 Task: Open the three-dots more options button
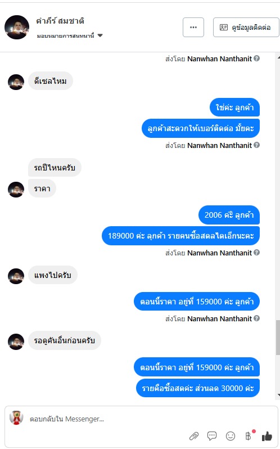click(x=193, y=27)
